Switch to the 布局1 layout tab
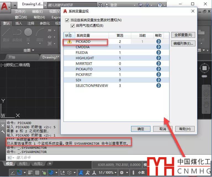Viewport: 212px width, 177px height. click(x=23, y=163)
